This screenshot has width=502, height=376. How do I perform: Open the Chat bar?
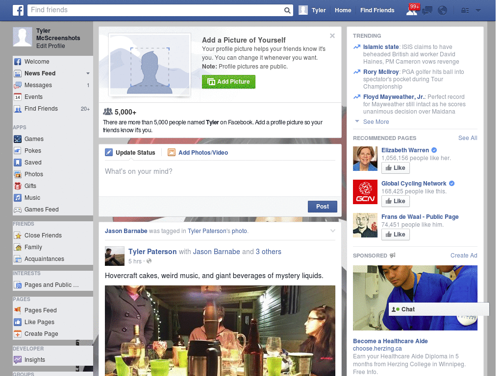[439, 309]
